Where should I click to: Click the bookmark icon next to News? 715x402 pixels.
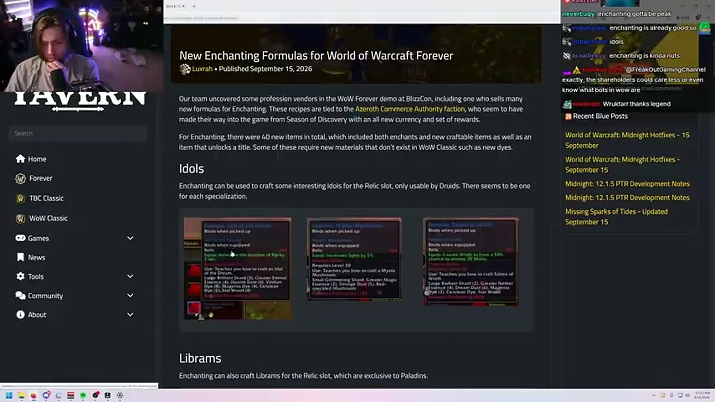pos(21,257)
